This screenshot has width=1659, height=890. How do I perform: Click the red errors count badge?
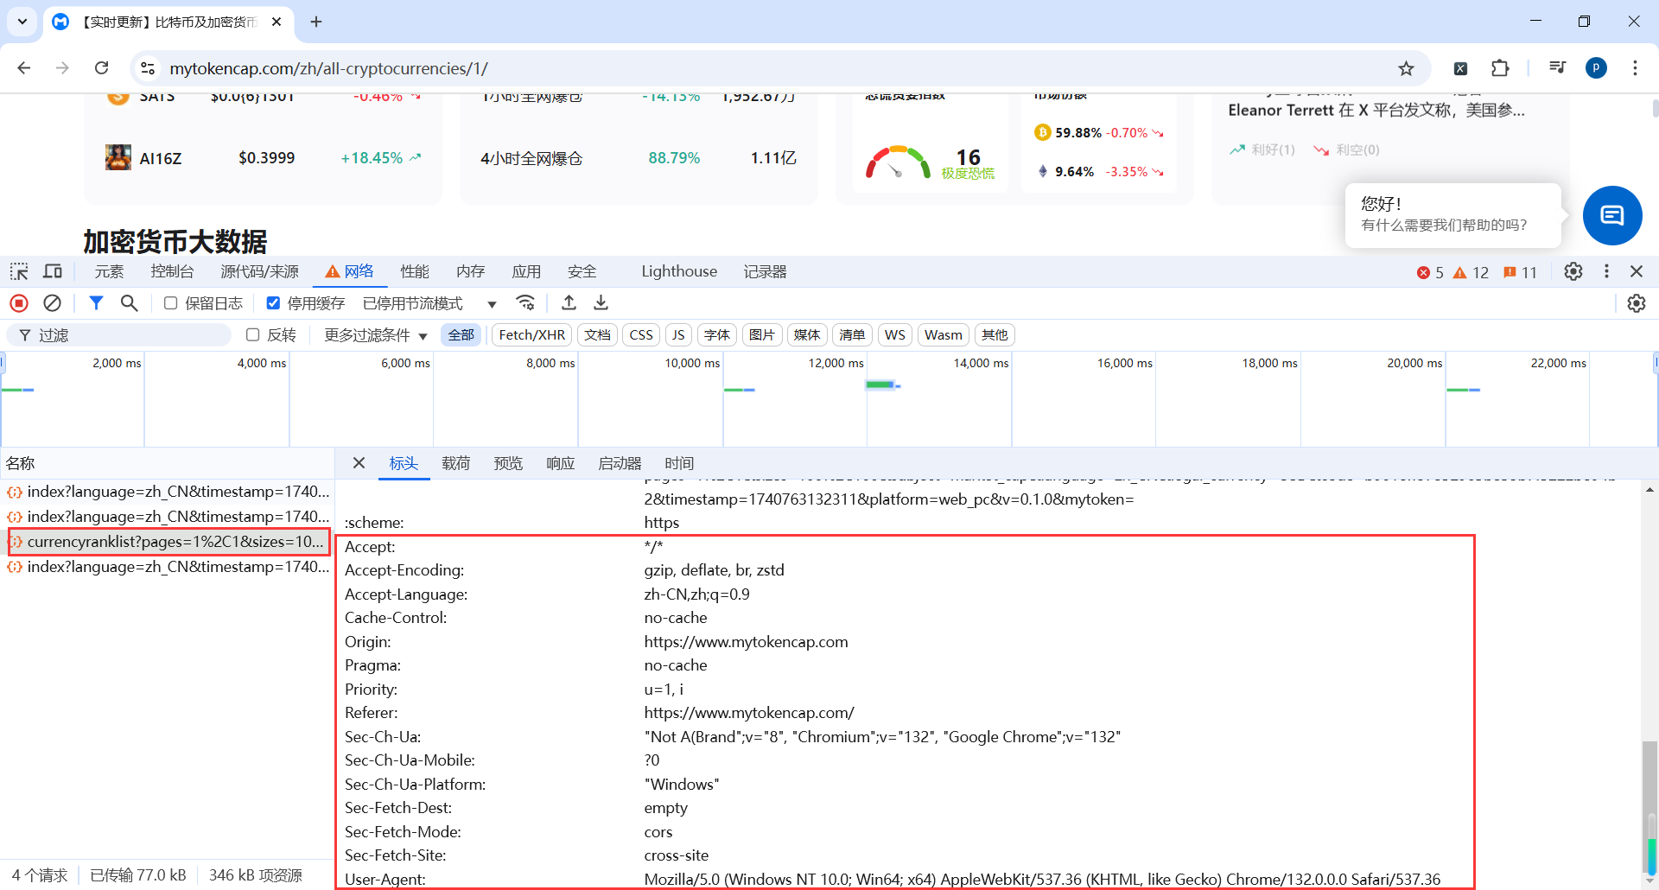(x=1430, y=273)
